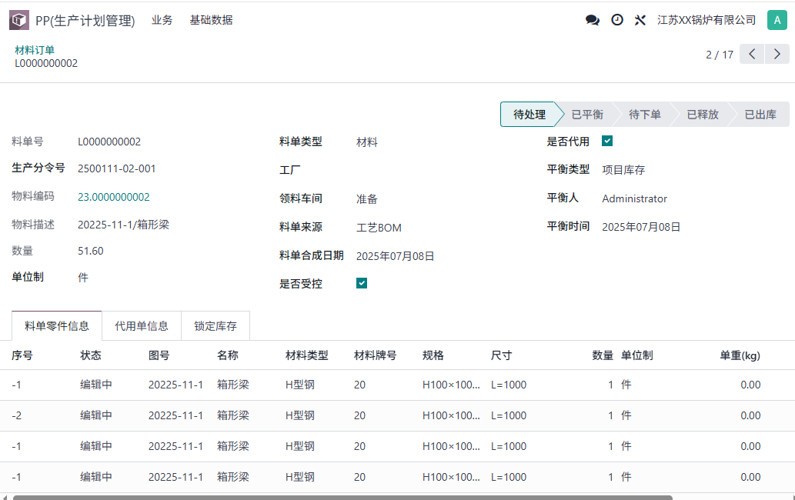Open the clock activities icon

point(617,21)
